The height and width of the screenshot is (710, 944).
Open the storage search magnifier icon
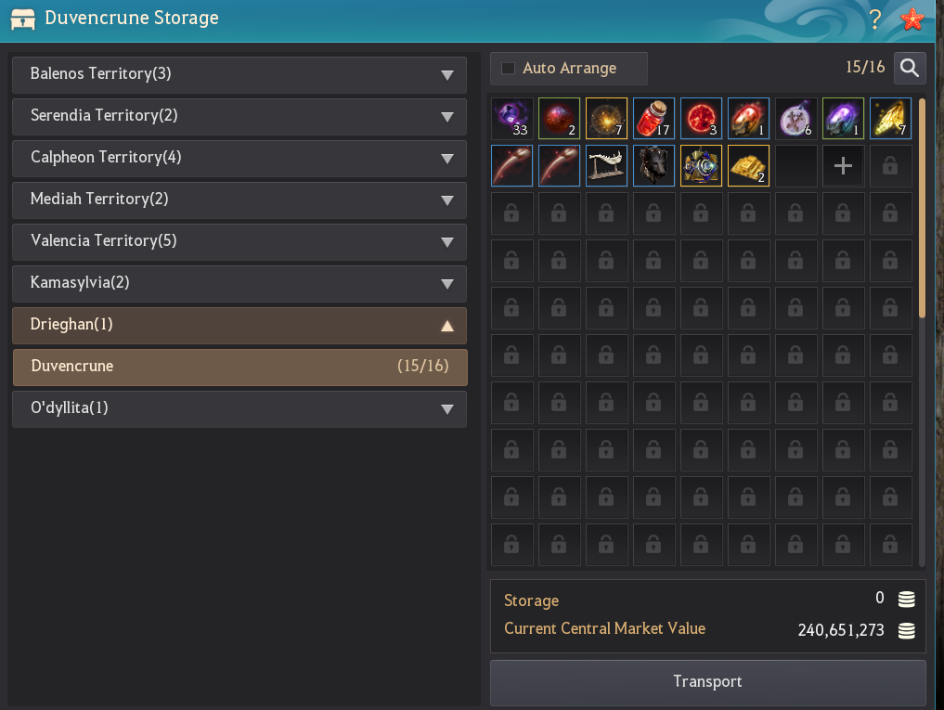(x=909, y=68)
